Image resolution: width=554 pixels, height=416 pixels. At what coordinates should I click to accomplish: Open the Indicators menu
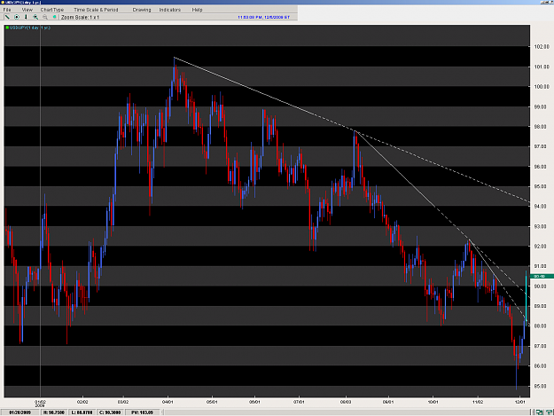tap(170, 10)
